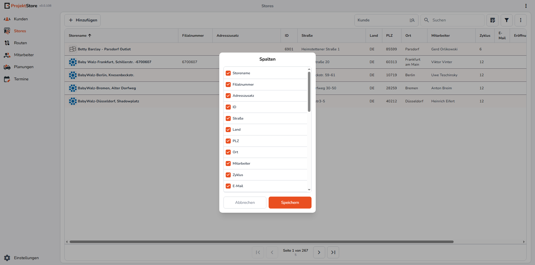Click the Baby Walz-Frankfurt store logo icon
This screenshot has width=535, height=265.
click(73, 62)
